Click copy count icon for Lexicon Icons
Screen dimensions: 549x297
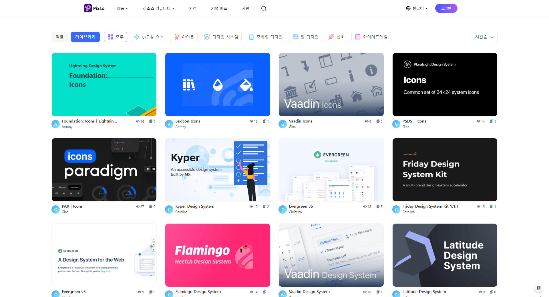(264, 121)
